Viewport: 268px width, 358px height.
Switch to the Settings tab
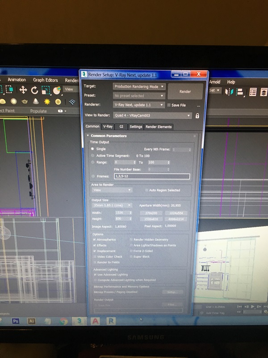[136, 127]
